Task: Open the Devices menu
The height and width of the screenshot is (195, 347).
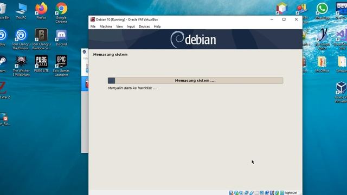Action: (144, 27)
